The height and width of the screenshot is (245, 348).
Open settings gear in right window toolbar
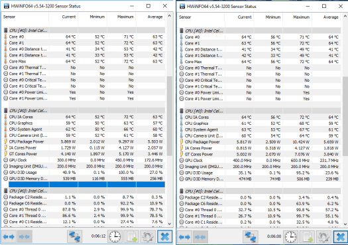323,237
